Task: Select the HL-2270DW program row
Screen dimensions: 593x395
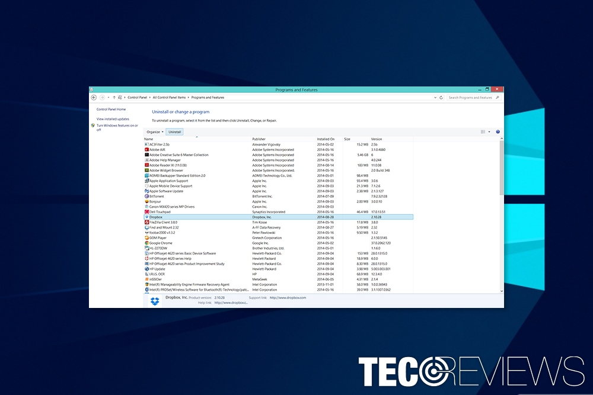Action: coord(278,249)
